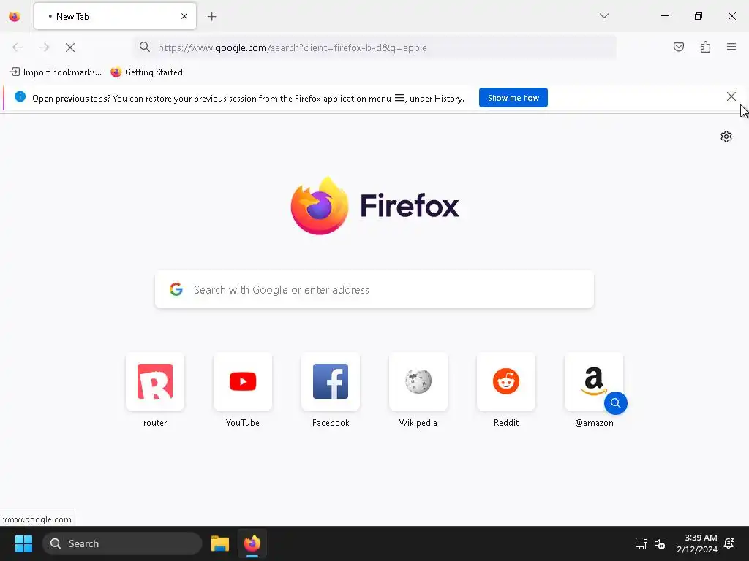This screenshot has height=561, width=749.
Task: Open the clock showing 3:39 AM
Action: click(x=697, y=543)
